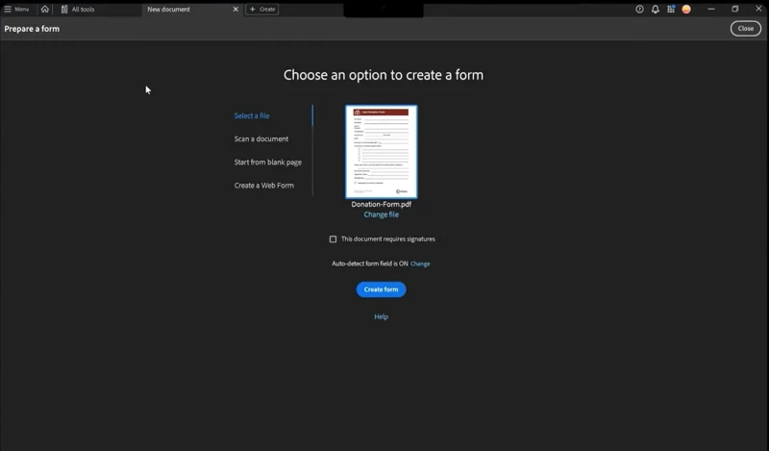Screen dimensions: 769x451
Task: Click Change link for auto-detect form field
Action: [x=420, y=263]
